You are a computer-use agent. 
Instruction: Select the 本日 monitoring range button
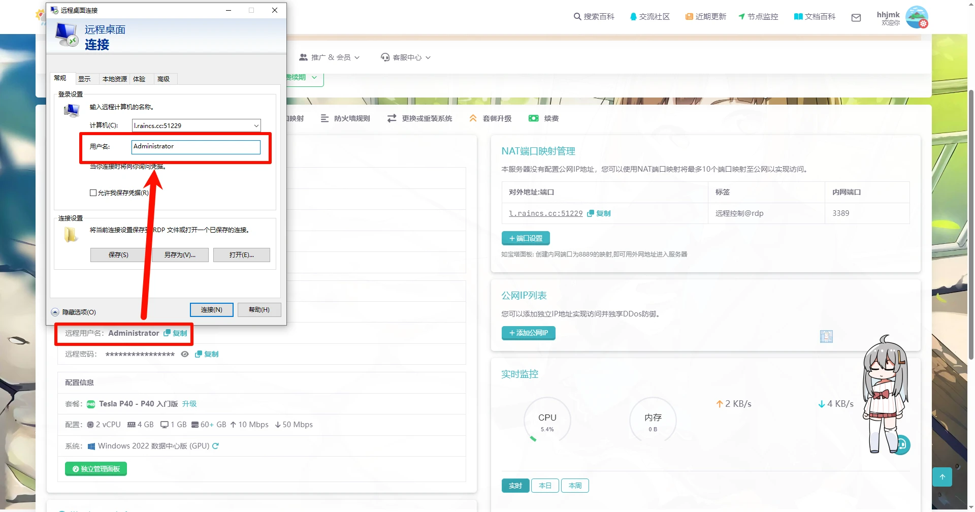[x=545, y=486]
